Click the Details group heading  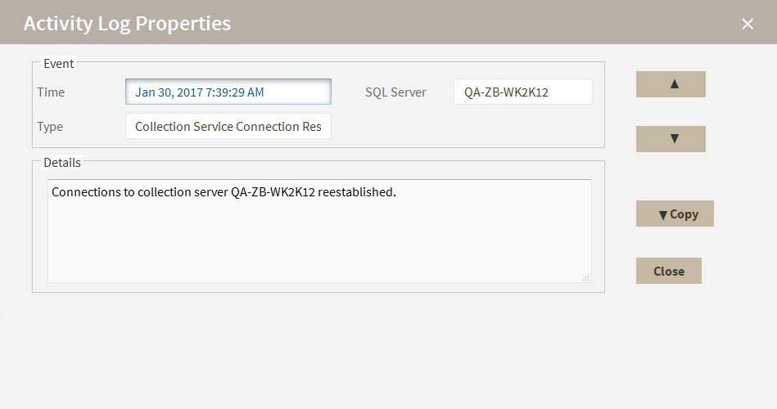pos(62,163)
